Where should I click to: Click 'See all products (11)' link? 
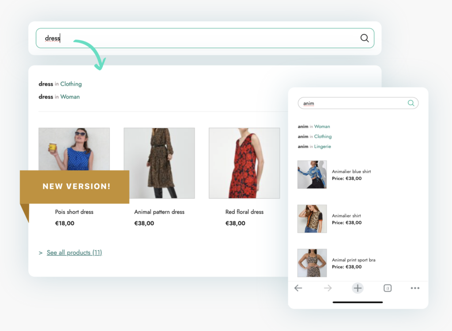coord(74,252)
